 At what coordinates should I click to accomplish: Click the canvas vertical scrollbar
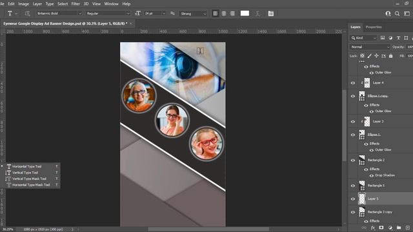click(x=344, y=126)
